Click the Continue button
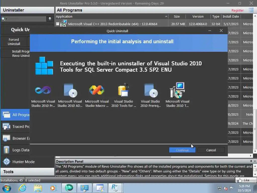The height and width of the screenshot is (193, 257). pyautogui.click(x=182, y=150)
